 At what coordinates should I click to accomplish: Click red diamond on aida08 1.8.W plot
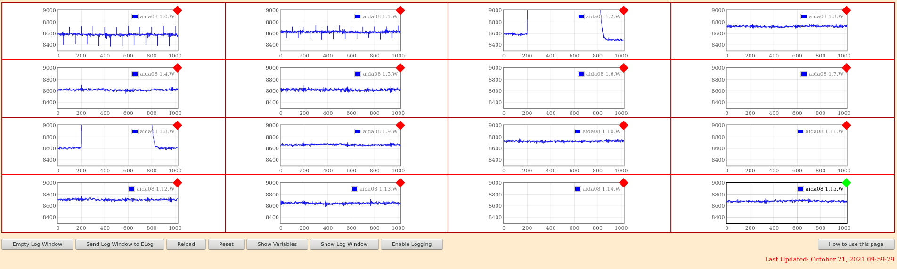[178, 125]
